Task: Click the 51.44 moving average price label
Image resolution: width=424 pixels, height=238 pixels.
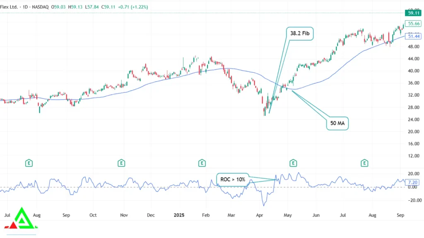Action: [413, 37]
